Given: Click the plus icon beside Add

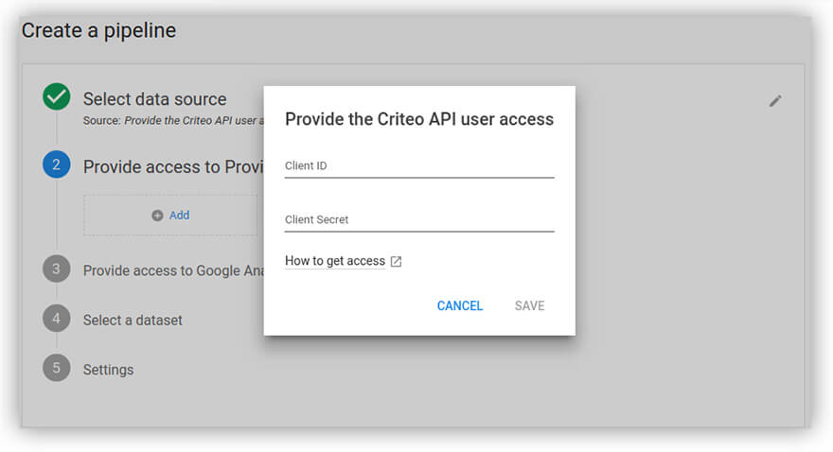Looking at the screenshot, I should 157,216.
